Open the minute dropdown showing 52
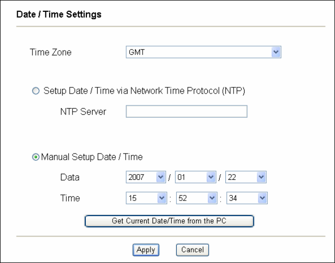Screen dimensions: 335x263 point(195,197)
